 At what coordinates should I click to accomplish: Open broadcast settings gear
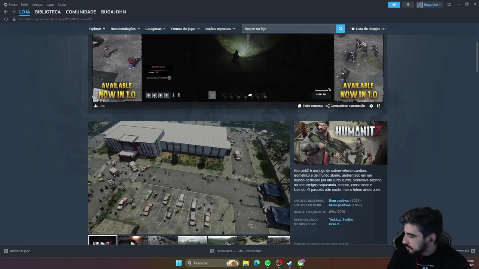pos(371,106)
